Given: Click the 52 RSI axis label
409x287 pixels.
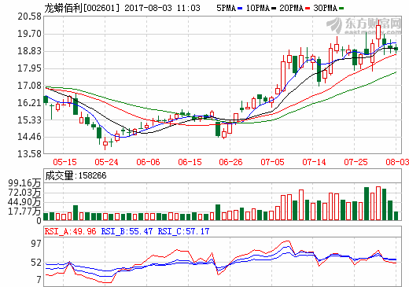Looking at the screenshot, I should coord(36,263).
